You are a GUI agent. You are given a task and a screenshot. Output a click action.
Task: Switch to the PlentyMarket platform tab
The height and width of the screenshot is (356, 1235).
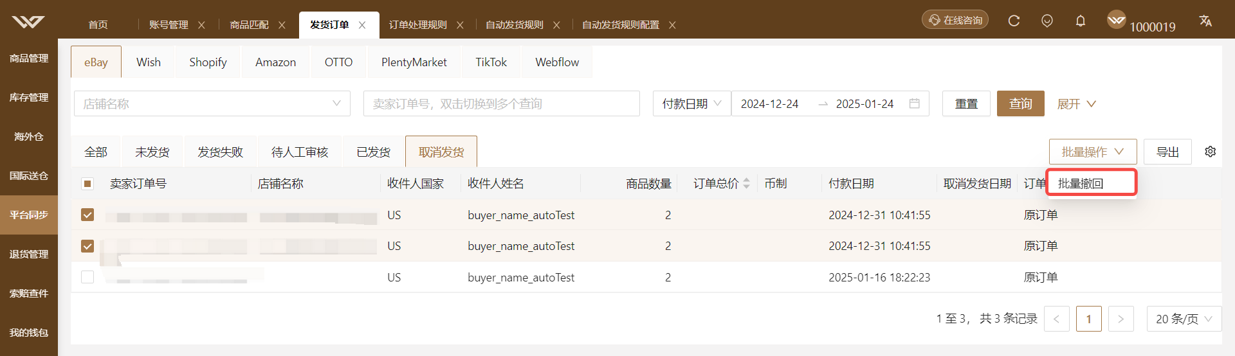pos(414,62)
